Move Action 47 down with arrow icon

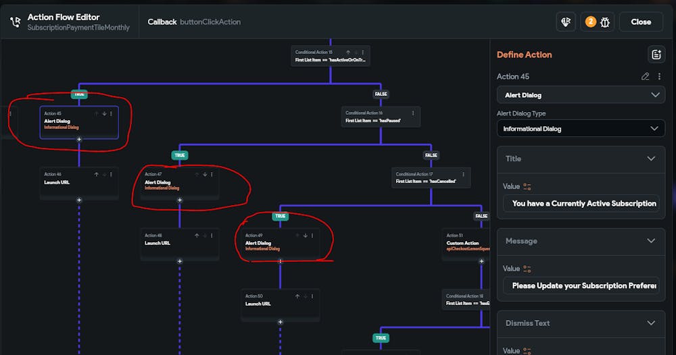[205, 174]
